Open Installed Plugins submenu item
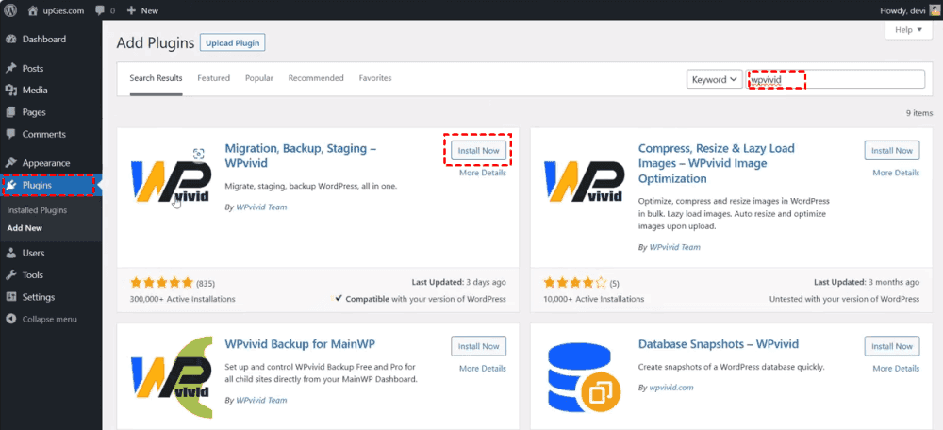Viewport: 943px width, 430px height. point(37,210)
